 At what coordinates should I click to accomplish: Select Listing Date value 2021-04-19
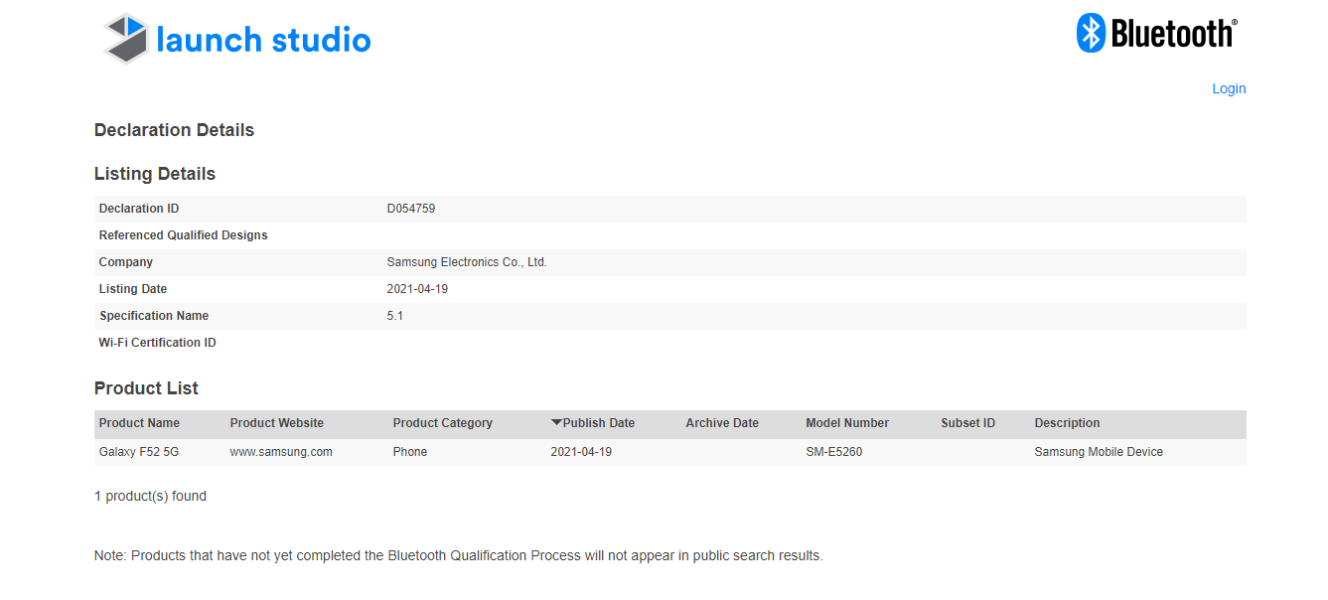pos(418,289)
